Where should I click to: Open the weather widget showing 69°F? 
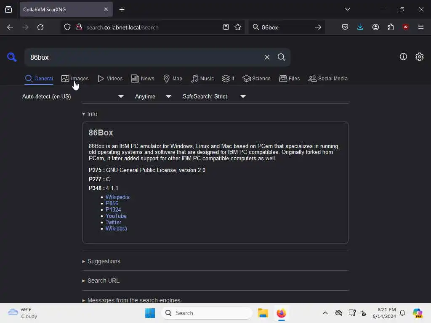pyautogui.click(x=23, y=313)
